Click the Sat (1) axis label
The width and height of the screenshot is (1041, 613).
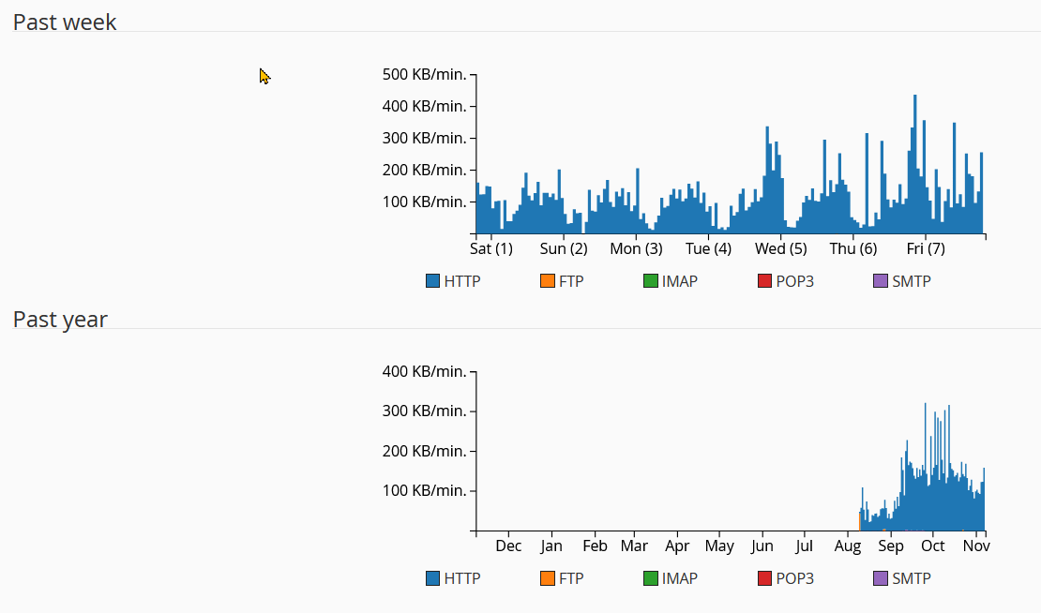[x=490, y=248]
